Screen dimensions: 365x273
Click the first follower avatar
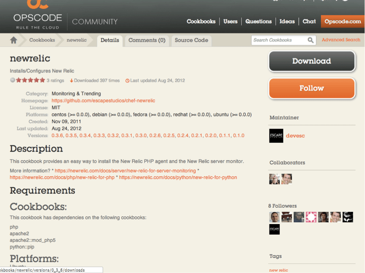tap(274, 217)
